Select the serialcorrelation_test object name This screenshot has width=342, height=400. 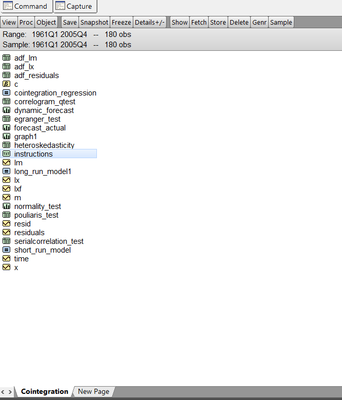(x=49, y=241)
